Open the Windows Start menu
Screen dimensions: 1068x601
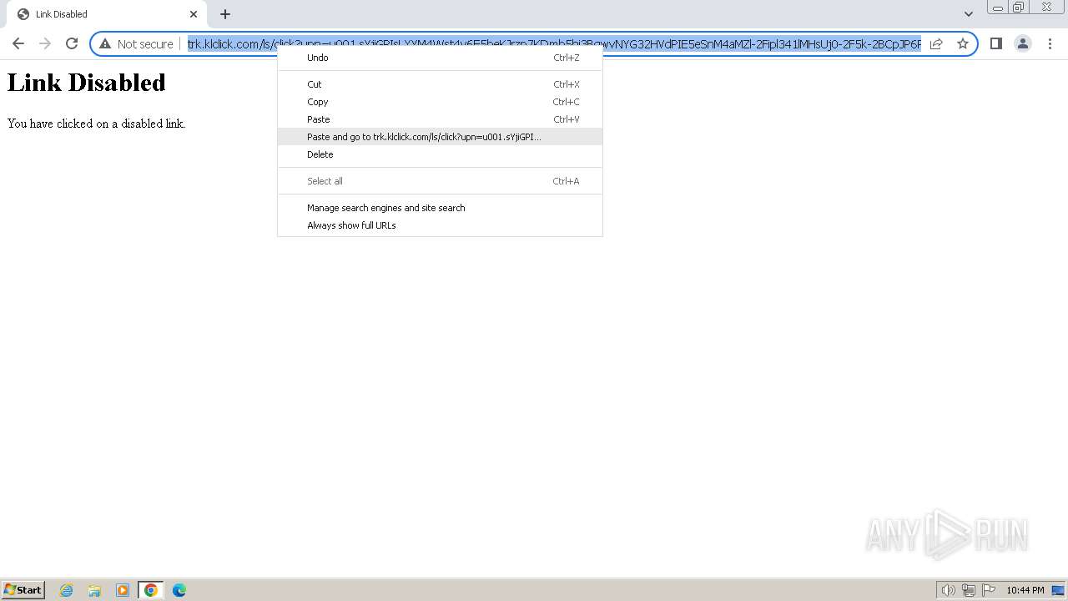[x=23, y=589]
